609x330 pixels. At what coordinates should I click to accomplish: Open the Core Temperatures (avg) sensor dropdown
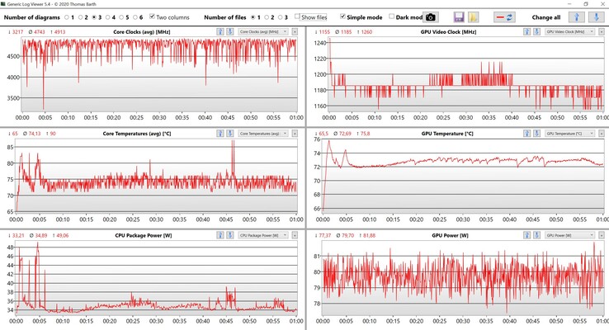tap(263, 134)
